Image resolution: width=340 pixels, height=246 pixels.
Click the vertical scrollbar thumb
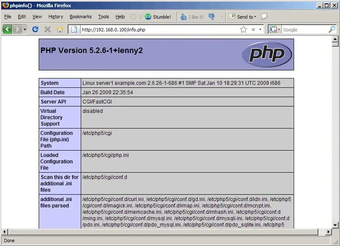(335, 45)
